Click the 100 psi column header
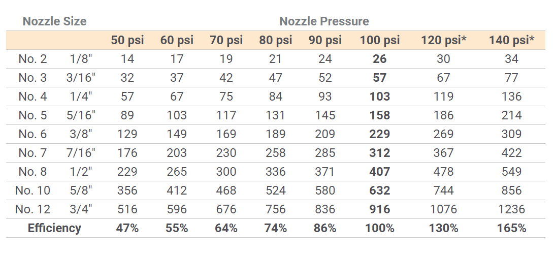555x255 pixels. pyautogui.click(x=379, y=40)
